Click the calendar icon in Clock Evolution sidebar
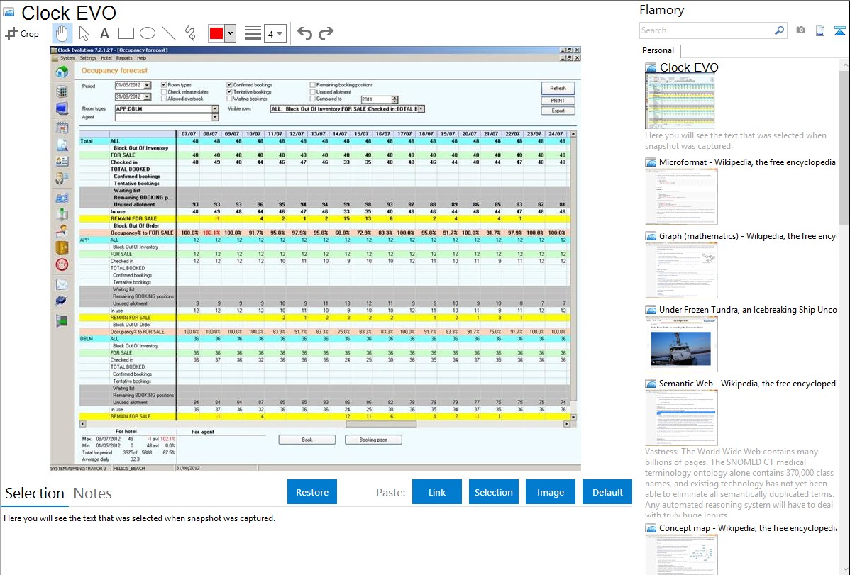Viewport: 850px width, 575px height. [x=62, y=128]
